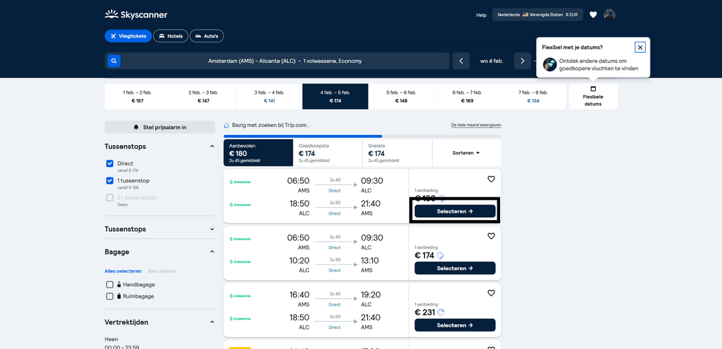Click the 10:20 return departure time

(298, 261)
